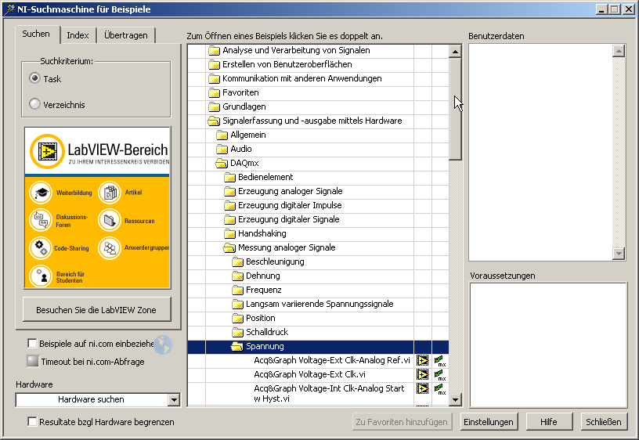Viewport: 639px width, 440px height.
Task: Click the VI icon for Acq&Graph Voltage-Ext Clk-Analog Ref.vi
Action: [423, 361]
